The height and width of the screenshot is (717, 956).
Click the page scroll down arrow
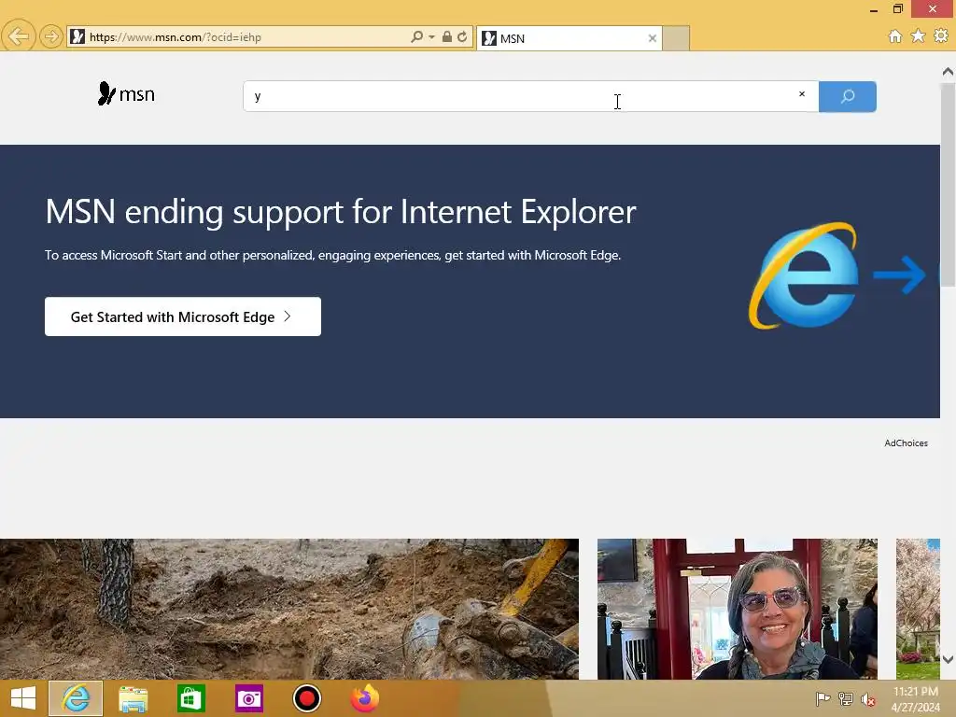coord(948,659)
